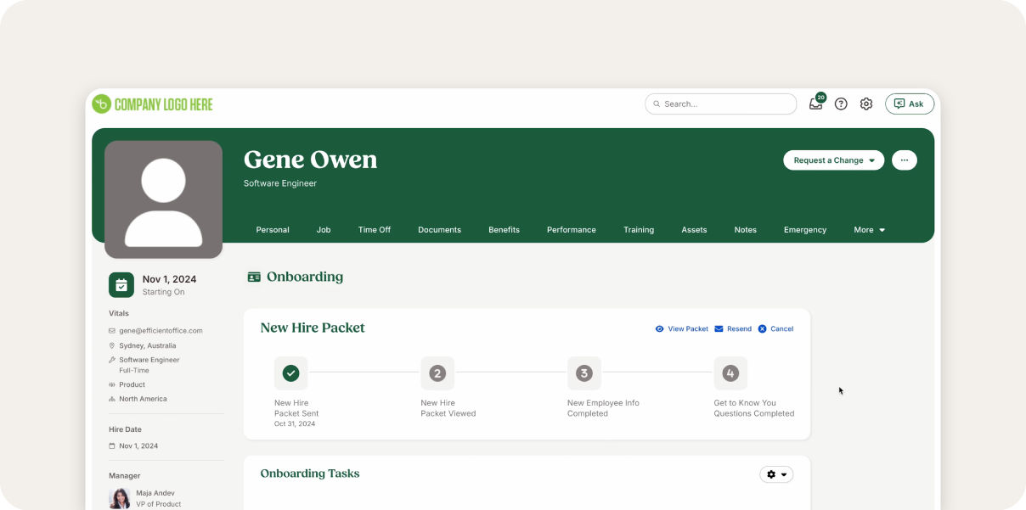Switch to the Job tab

[x=324, y=230]
